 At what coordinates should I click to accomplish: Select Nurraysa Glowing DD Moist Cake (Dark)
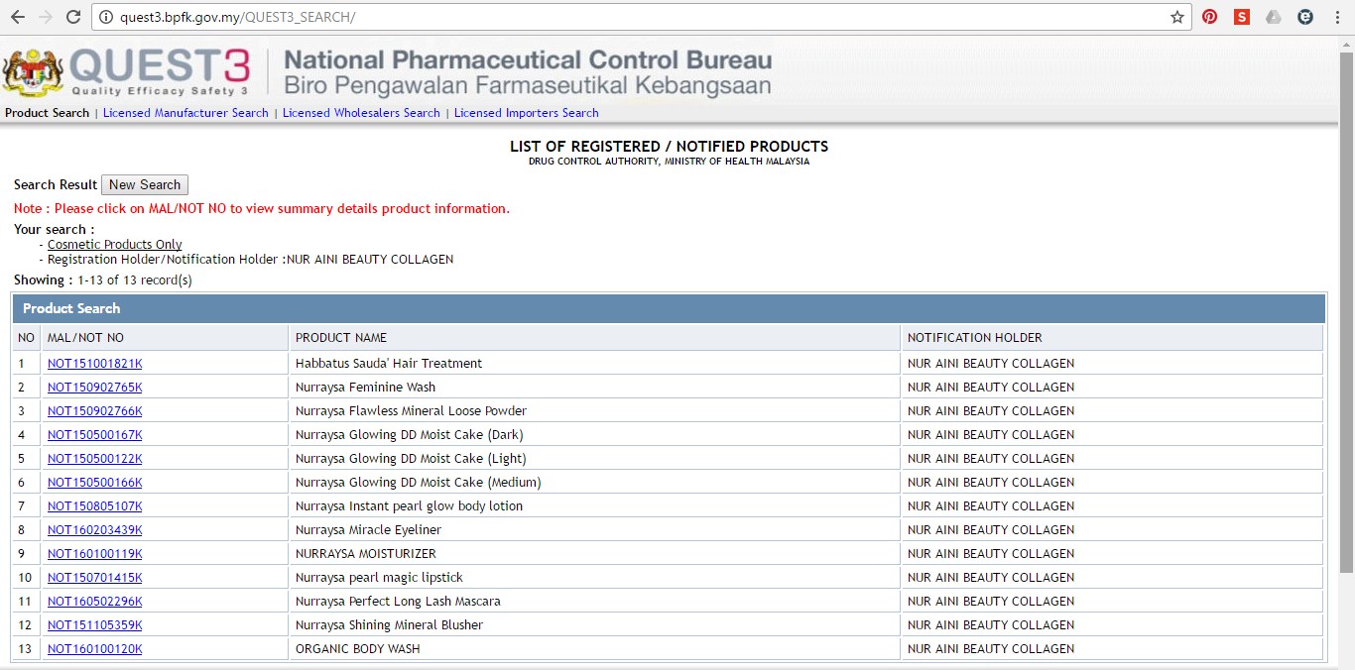click(x=409, y=435)
